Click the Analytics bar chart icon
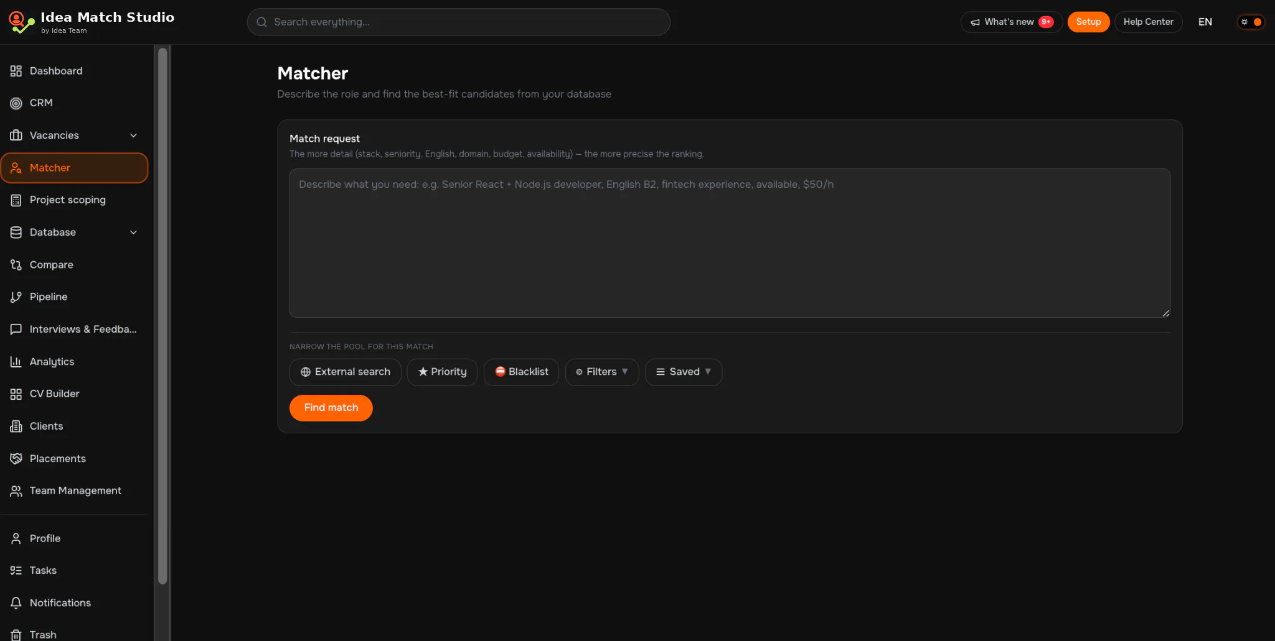 click(16, 362)
